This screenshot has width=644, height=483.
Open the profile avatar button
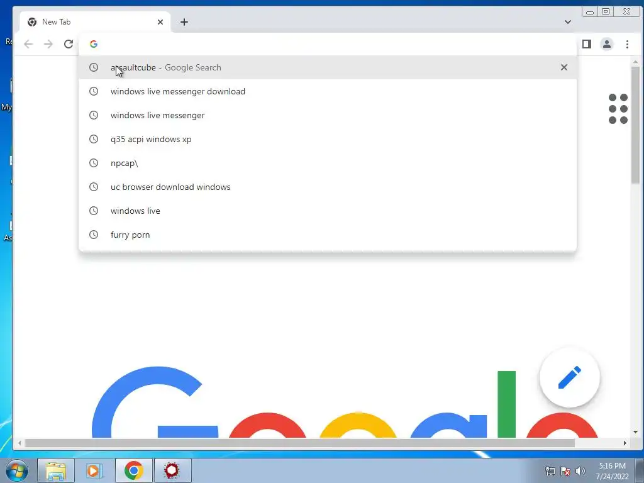click(607, 44)
